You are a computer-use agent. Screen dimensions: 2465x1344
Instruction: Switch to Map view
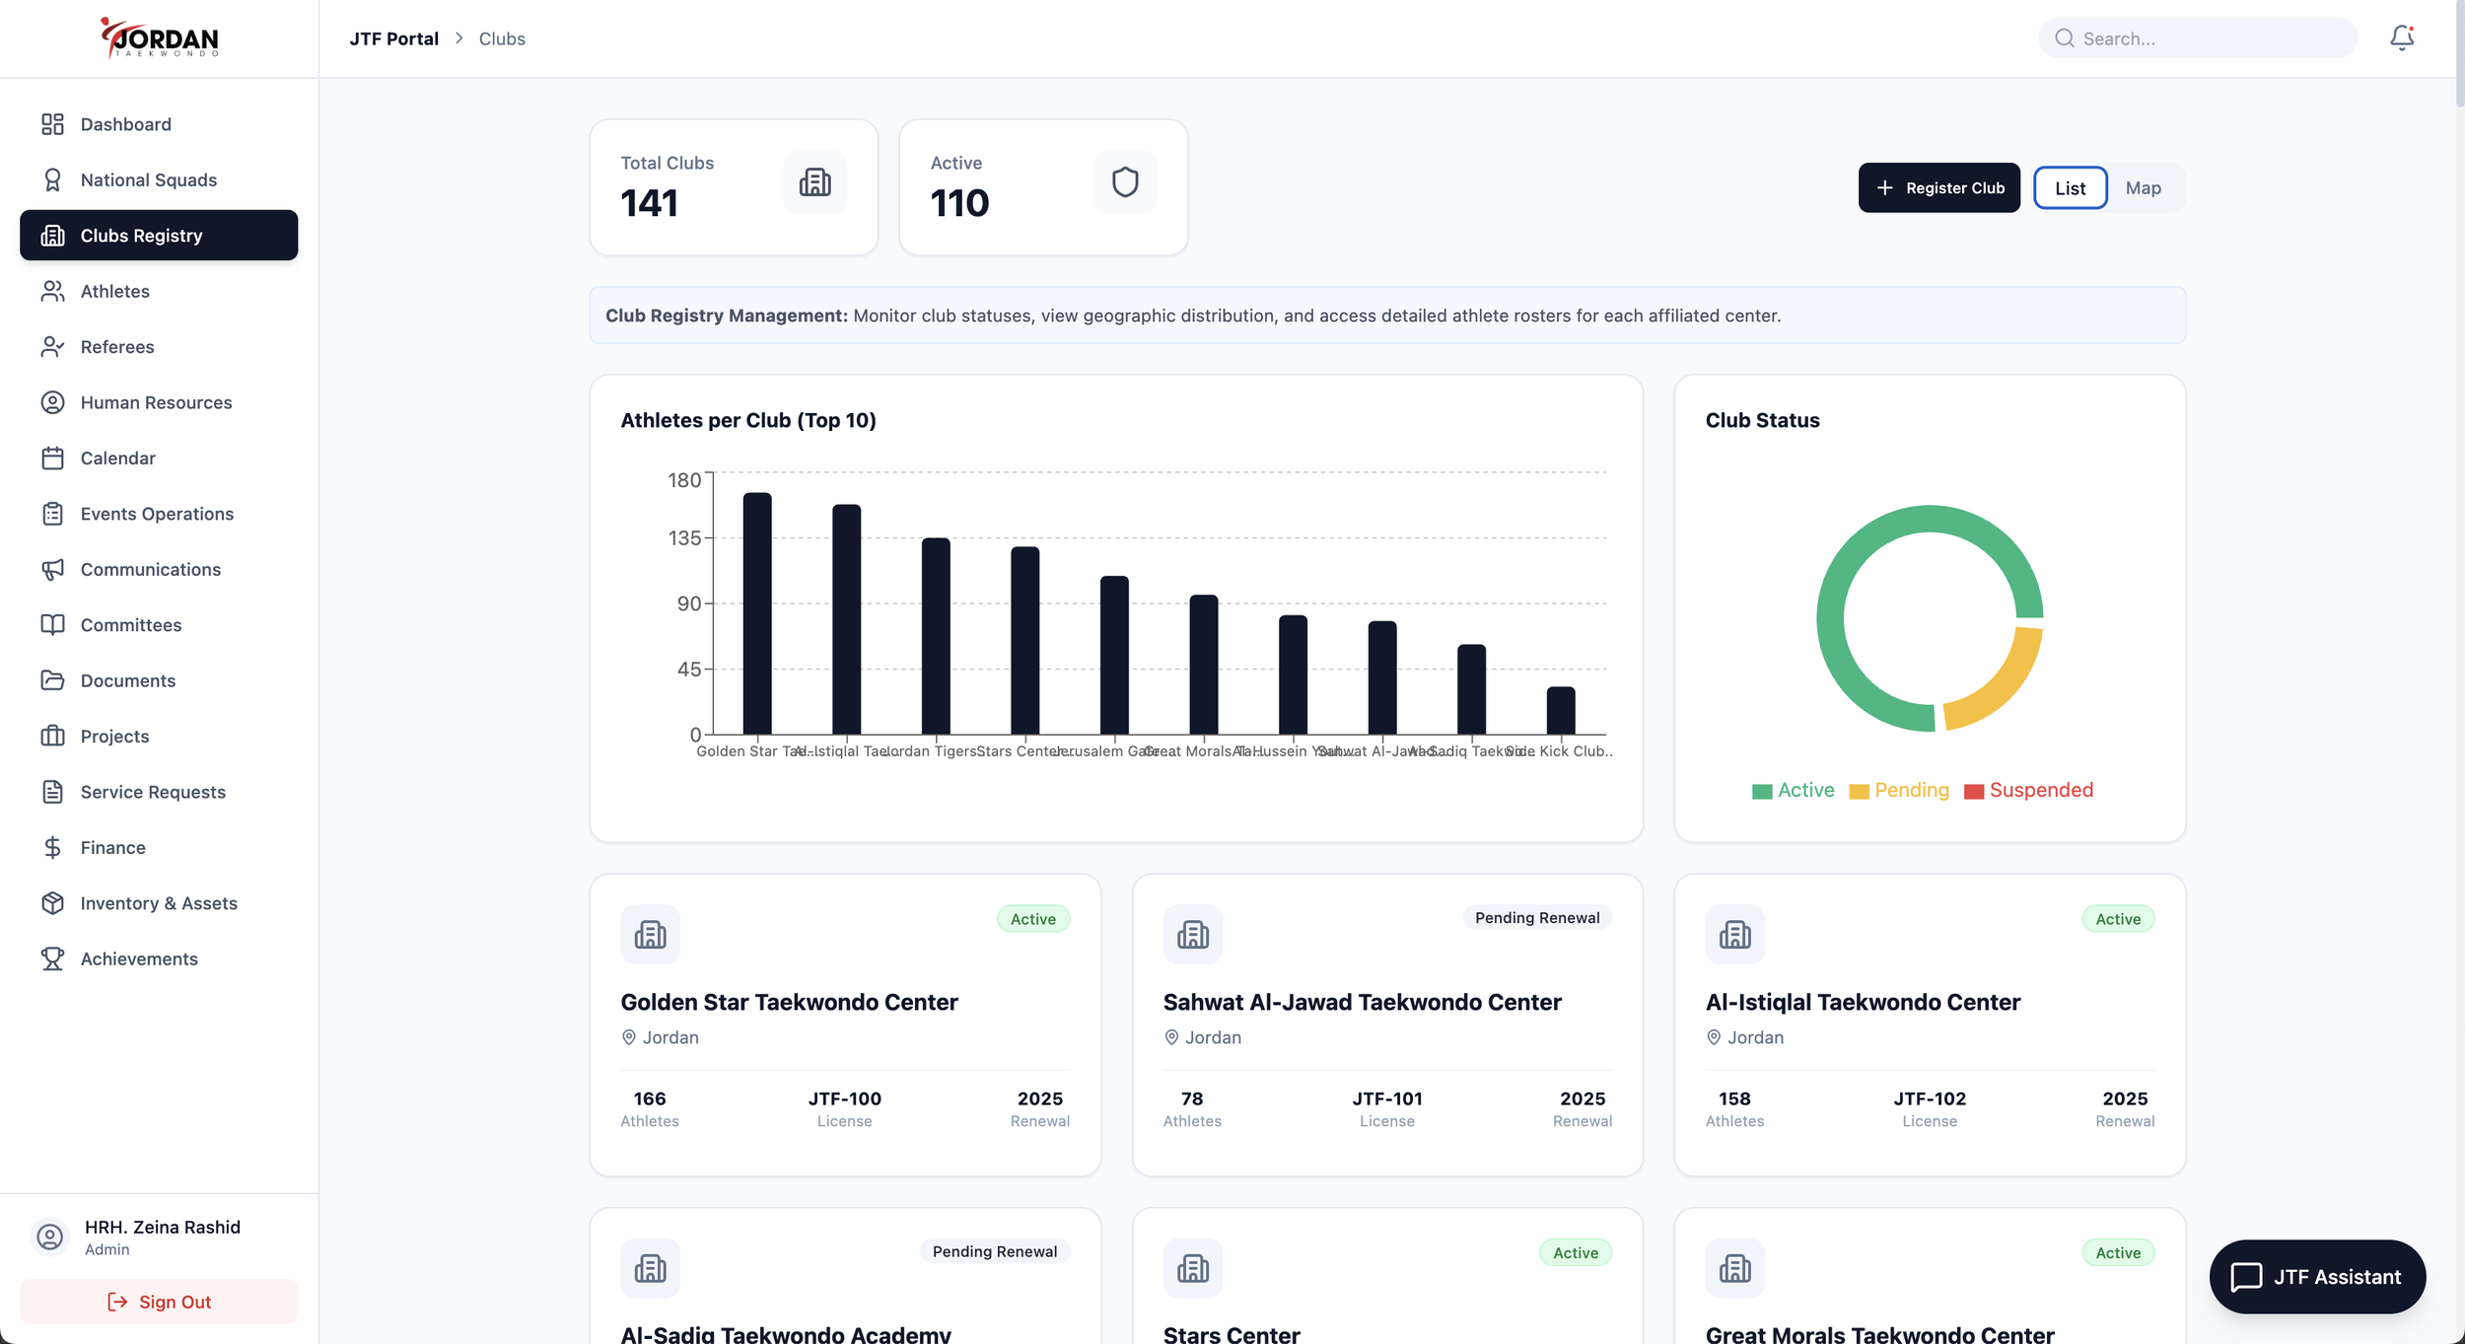click(2143, 188)
